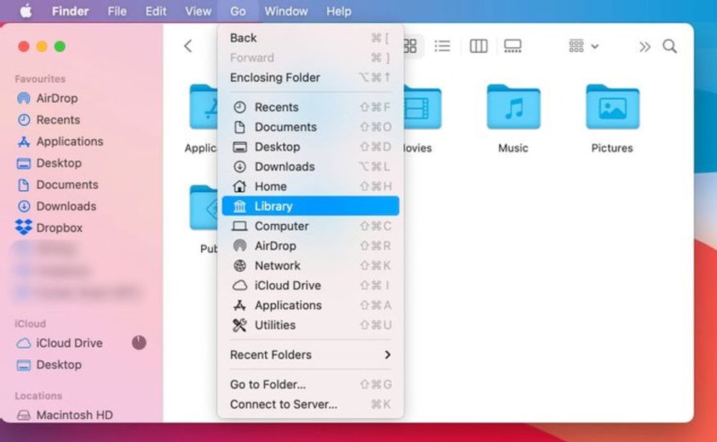Choose Go to Folder… entry
Screen dimensions: 717x442
(311, 385)
